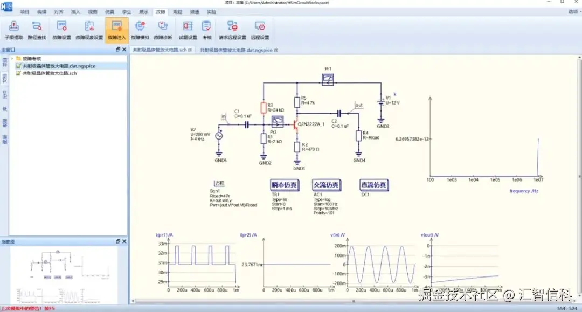Click the 子图提取 toolbar icon
The image size is (582, 312).
click(x=13, y=30)
